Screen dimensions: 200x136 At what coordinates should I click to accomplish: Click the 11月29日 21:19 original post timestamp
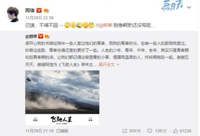pos(39,131)
